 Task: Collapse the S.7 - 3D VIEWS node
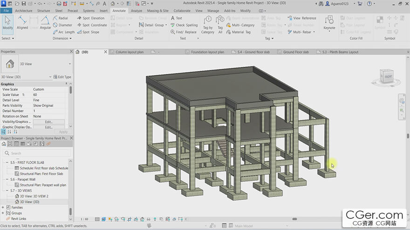click(x=7, y=191)
